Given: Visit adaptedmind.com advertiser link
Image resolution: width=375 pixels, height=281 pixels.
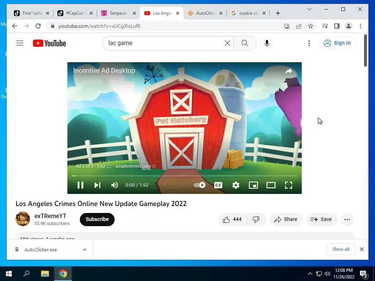Looking at the screenshot, I should (135, 166).
